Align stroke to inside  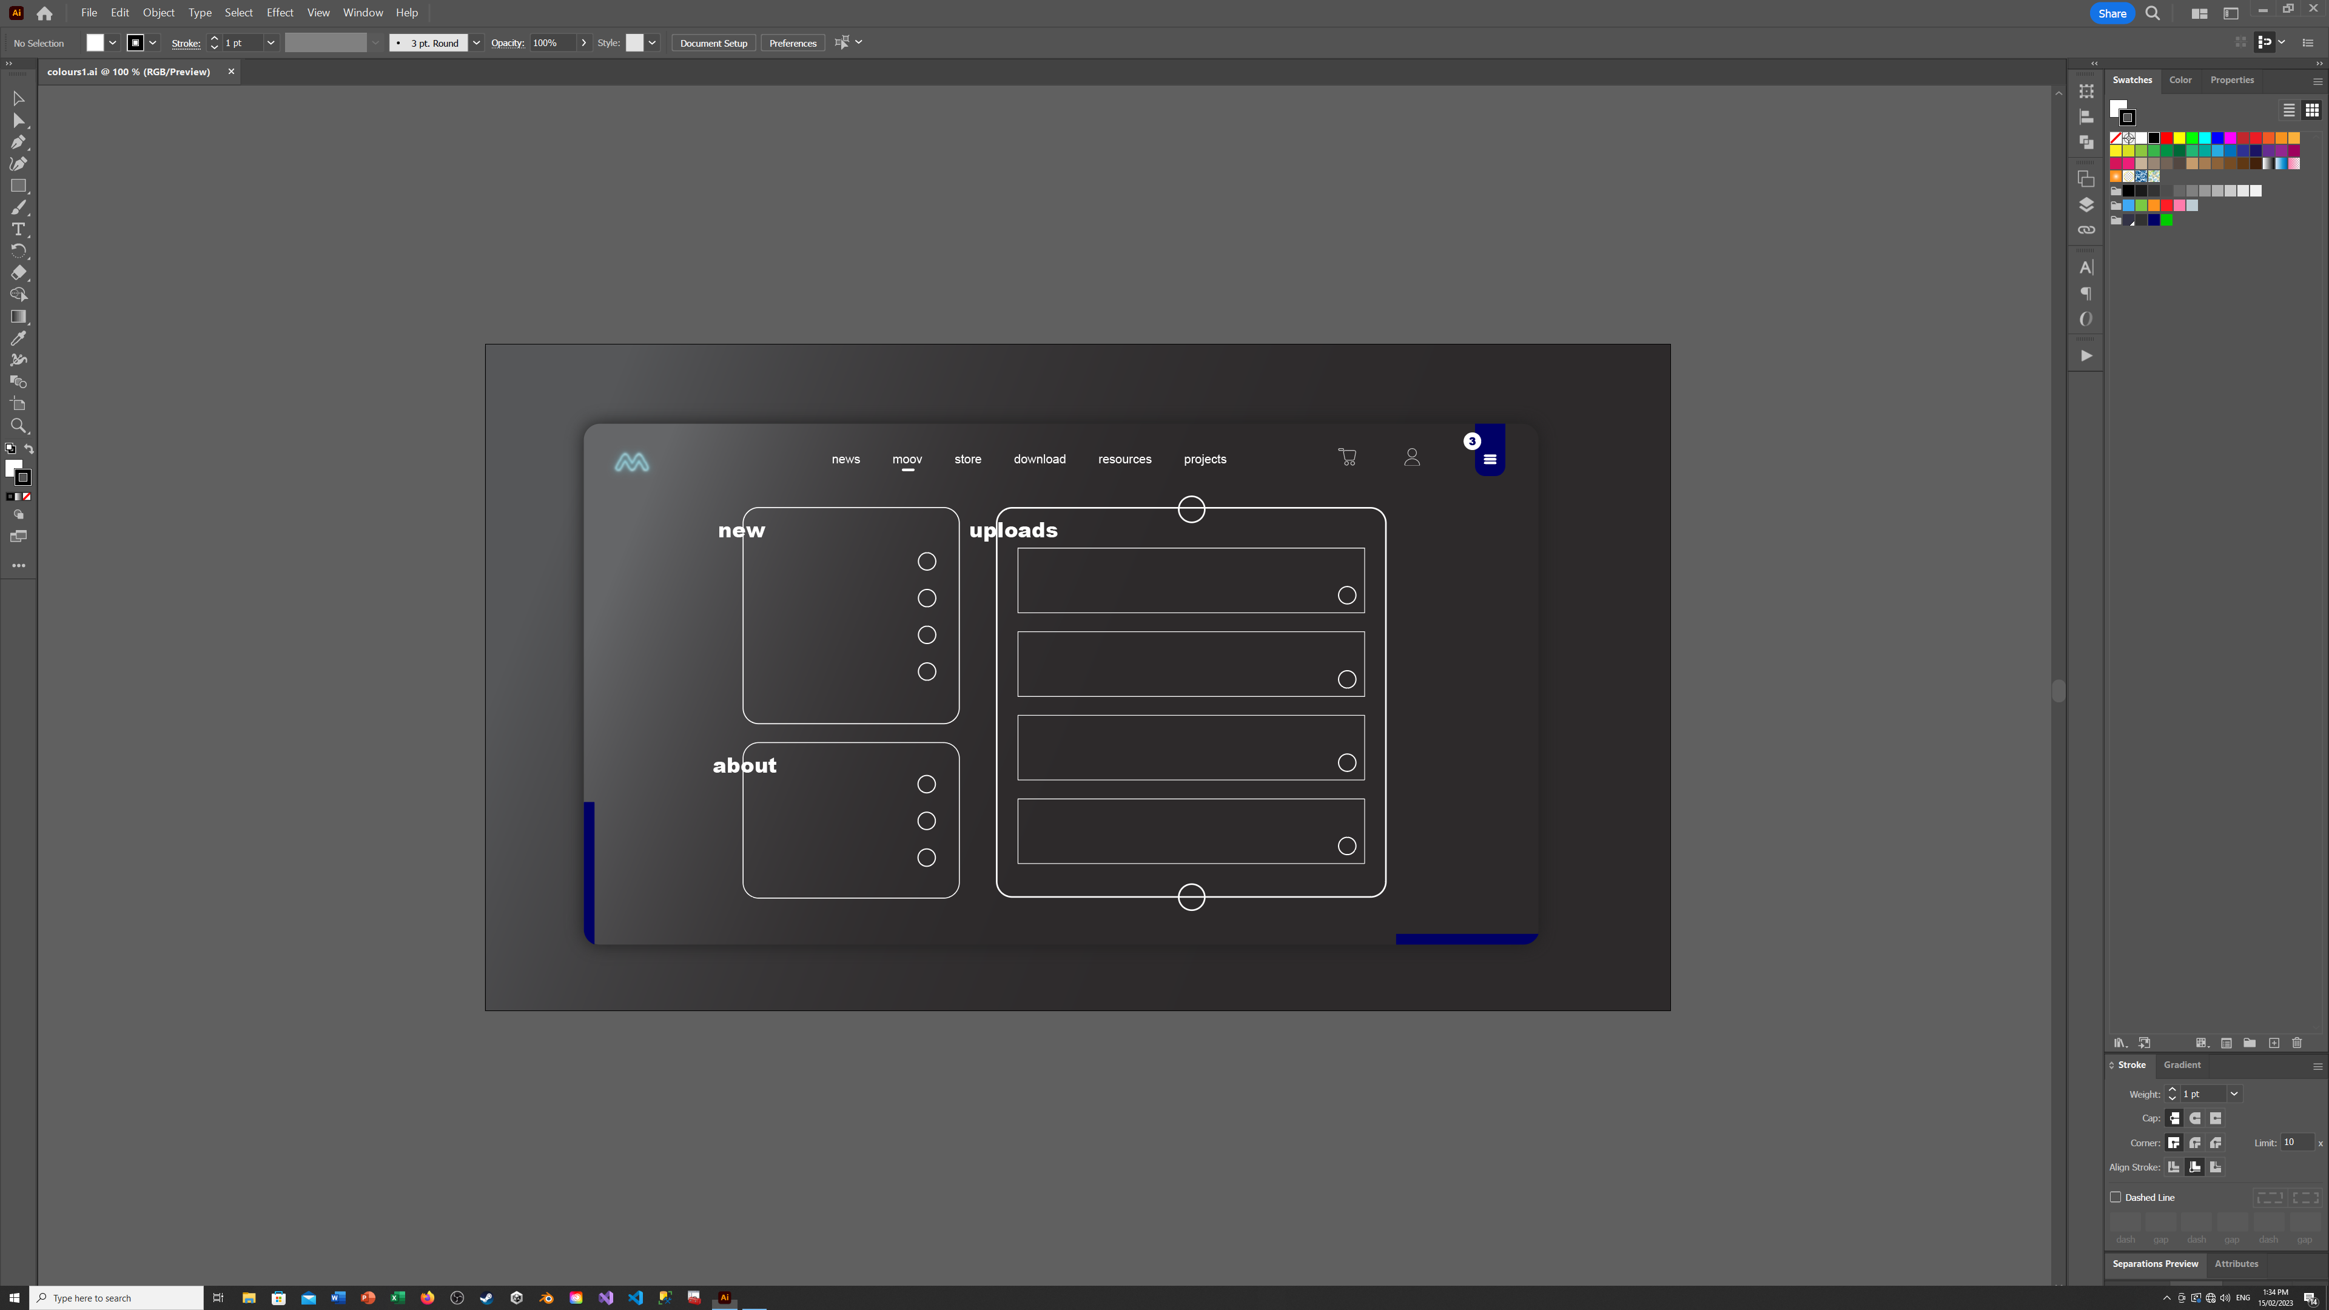[x=2195, y=1167]
